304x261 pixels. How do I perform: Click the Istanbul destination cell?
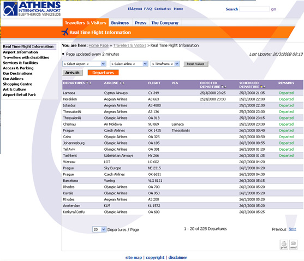pyautogui.click(x=69, y=105)
